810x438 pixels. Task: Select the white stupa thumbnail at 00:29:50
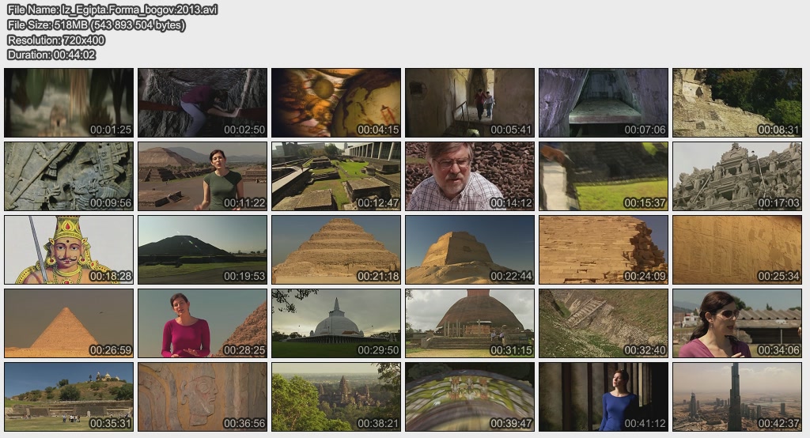336,323
